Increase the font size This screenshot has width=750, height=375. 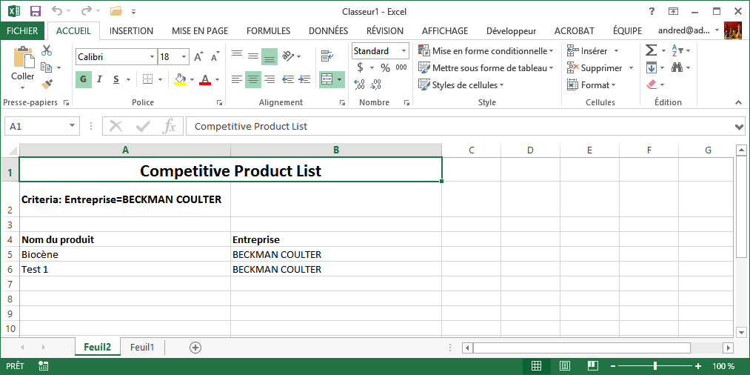(199, 57)
